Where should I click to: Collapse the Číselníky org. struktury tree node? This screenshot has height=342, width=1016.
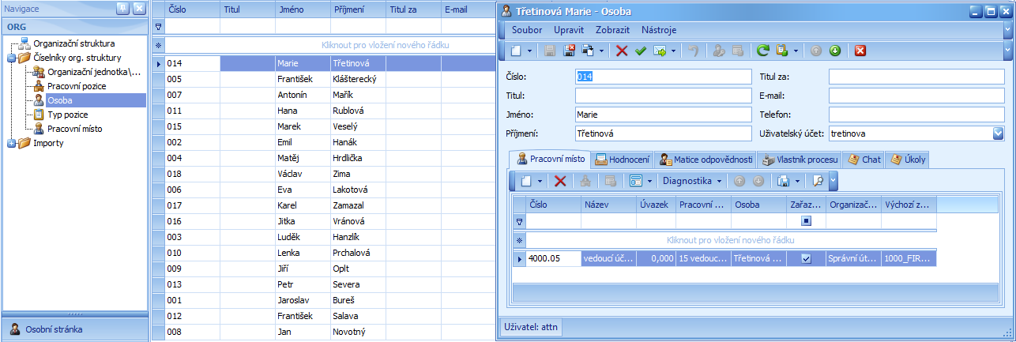[x=9, y=58]
